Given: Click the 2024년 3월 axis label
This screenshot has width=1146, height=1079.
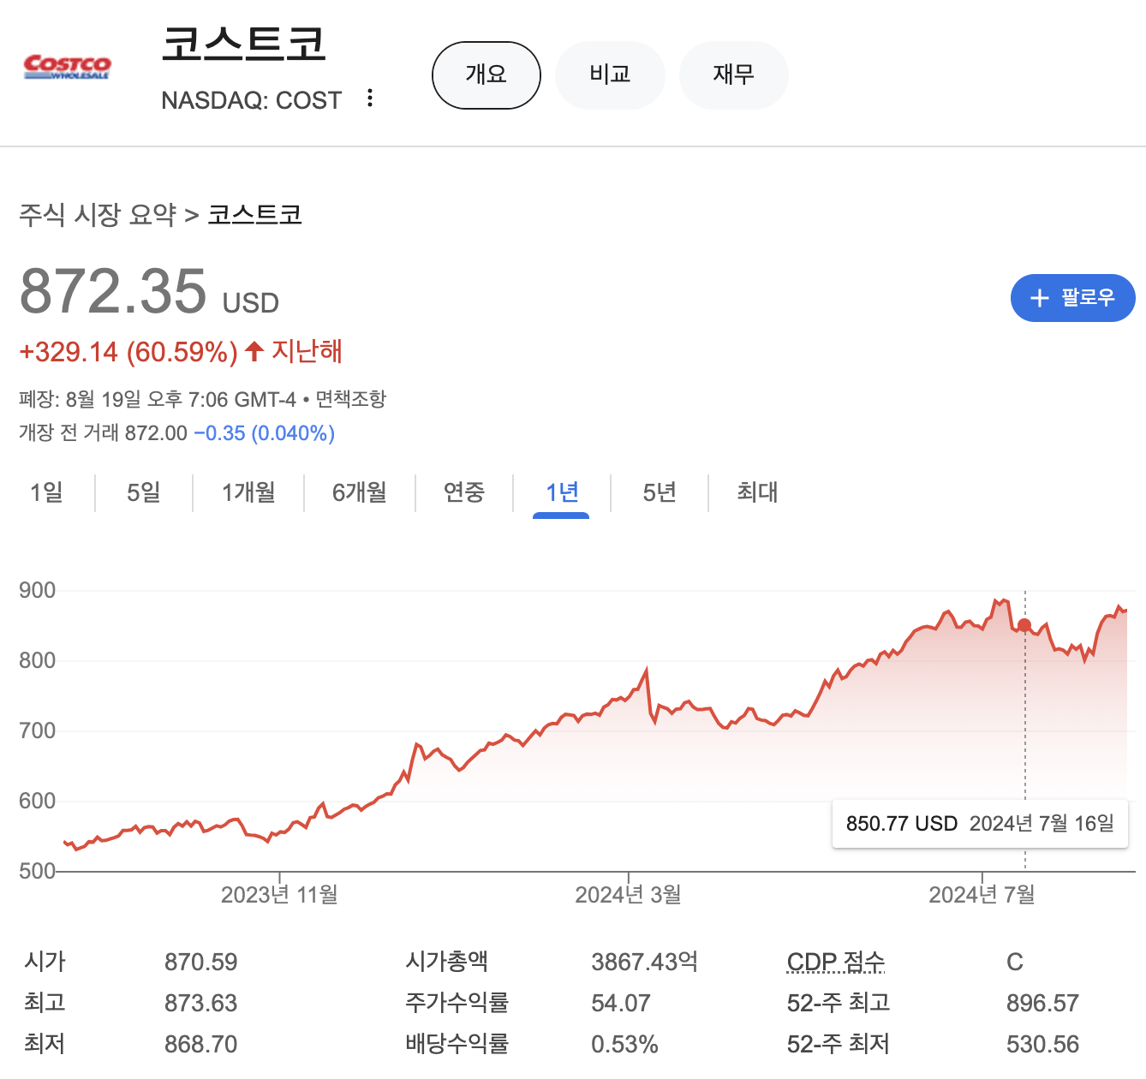Looking at the screenshot, I should coord(628,895).
